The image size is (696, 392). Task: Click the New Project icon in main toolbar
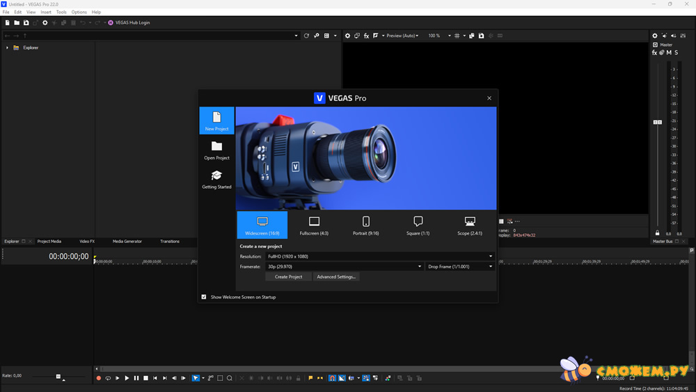(7, 23)
